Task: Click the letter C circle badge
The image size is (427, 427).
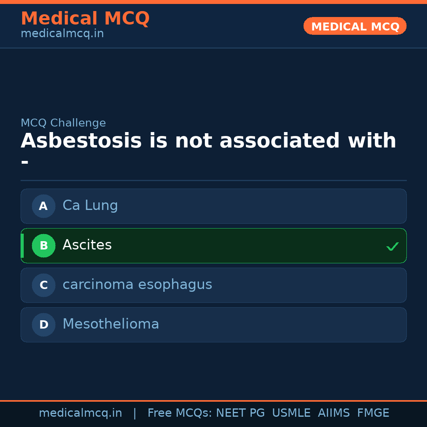Action: tap(43, 285)
